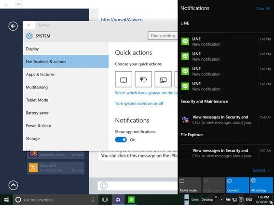Viewport: 274px width, 205px height.
Task: Select the third quick action connect tile
Action: tap(163, 79)
